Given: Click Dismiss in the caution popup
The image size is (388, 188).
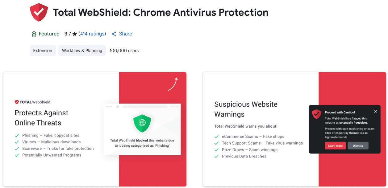Looking at the screenshot, I should tap(358, 145).
